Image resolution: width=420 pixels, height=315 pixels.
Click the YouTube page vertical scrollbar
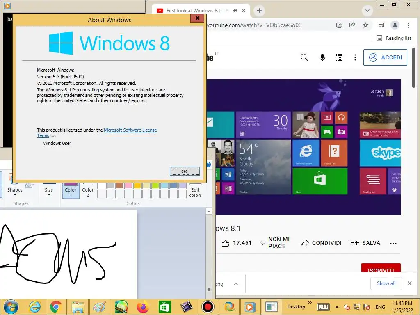(x=414, y=68)
